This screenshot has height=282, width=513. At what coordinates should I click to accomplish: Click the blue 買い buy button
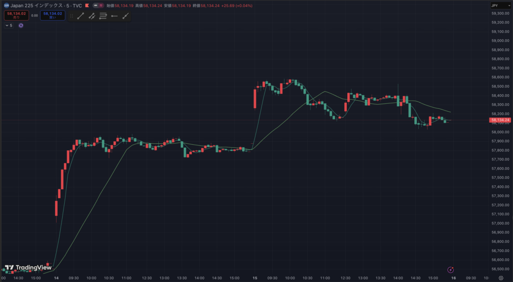click(x=53, y=16)
